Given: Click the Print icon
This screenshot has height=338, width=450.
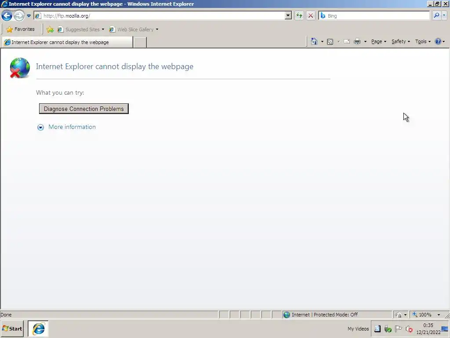Looking at the screenshot, I should click(357, 42).
